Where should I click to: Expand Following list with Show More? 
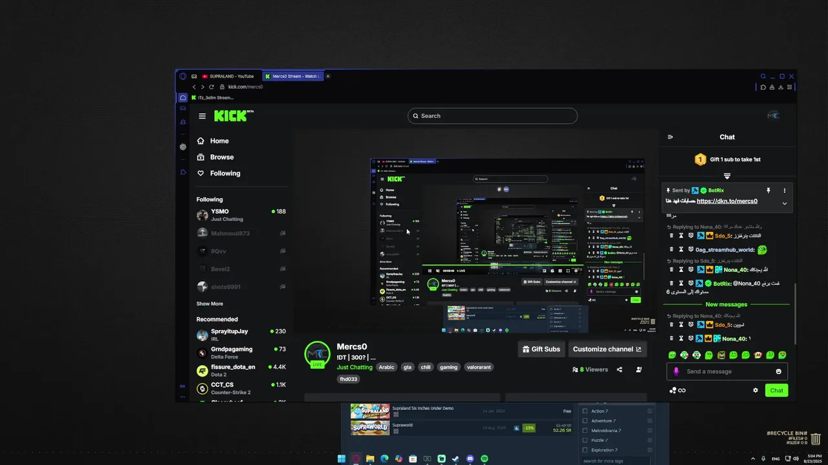pos(210,304)
